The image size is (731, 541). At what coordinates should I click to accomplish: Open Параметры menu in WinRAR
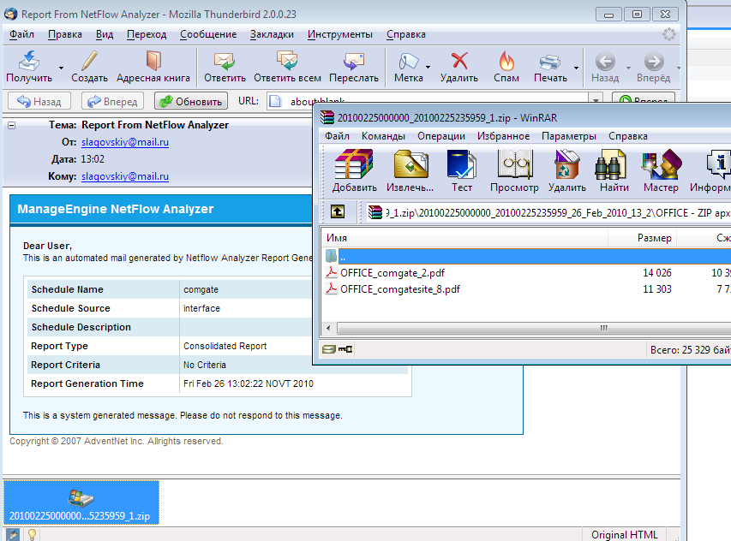pos(569,136)
